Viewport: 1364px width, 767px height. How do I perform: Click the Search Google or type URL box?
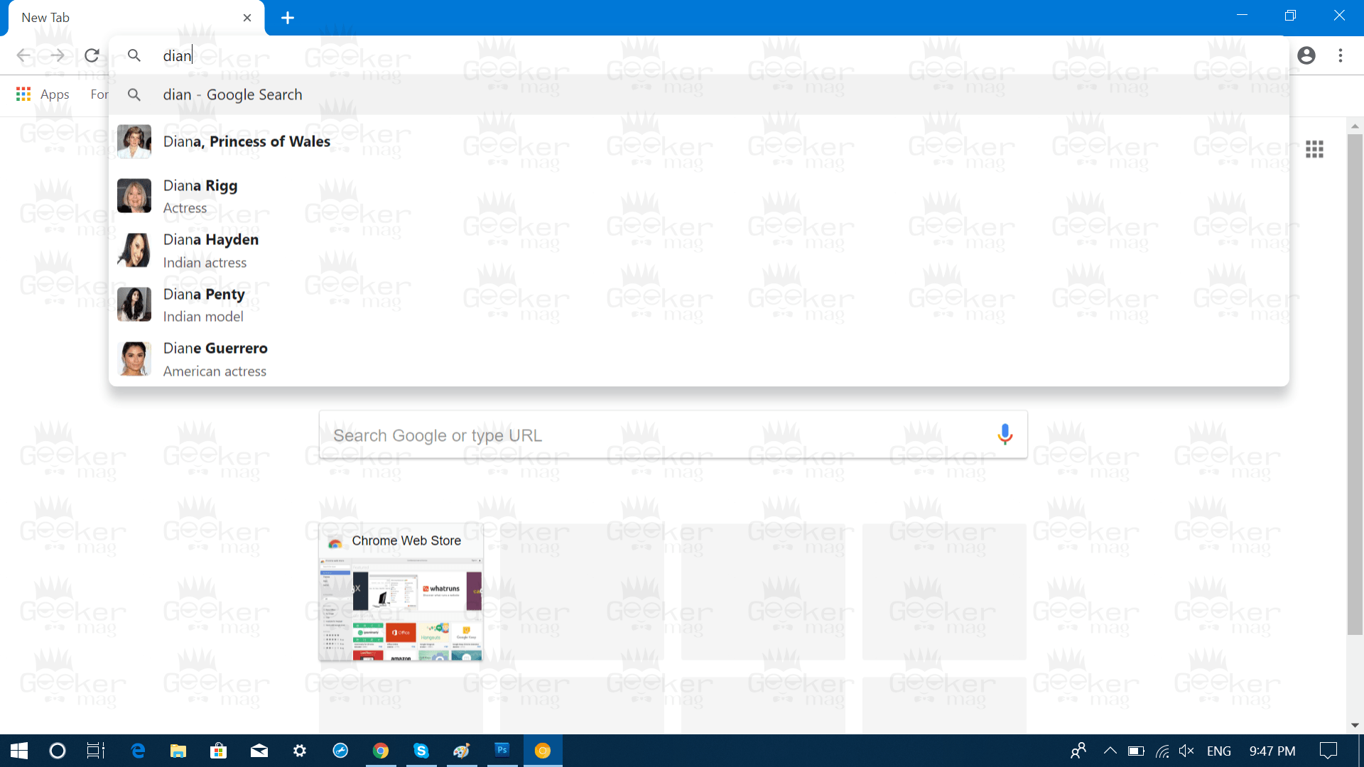[673, 435]
